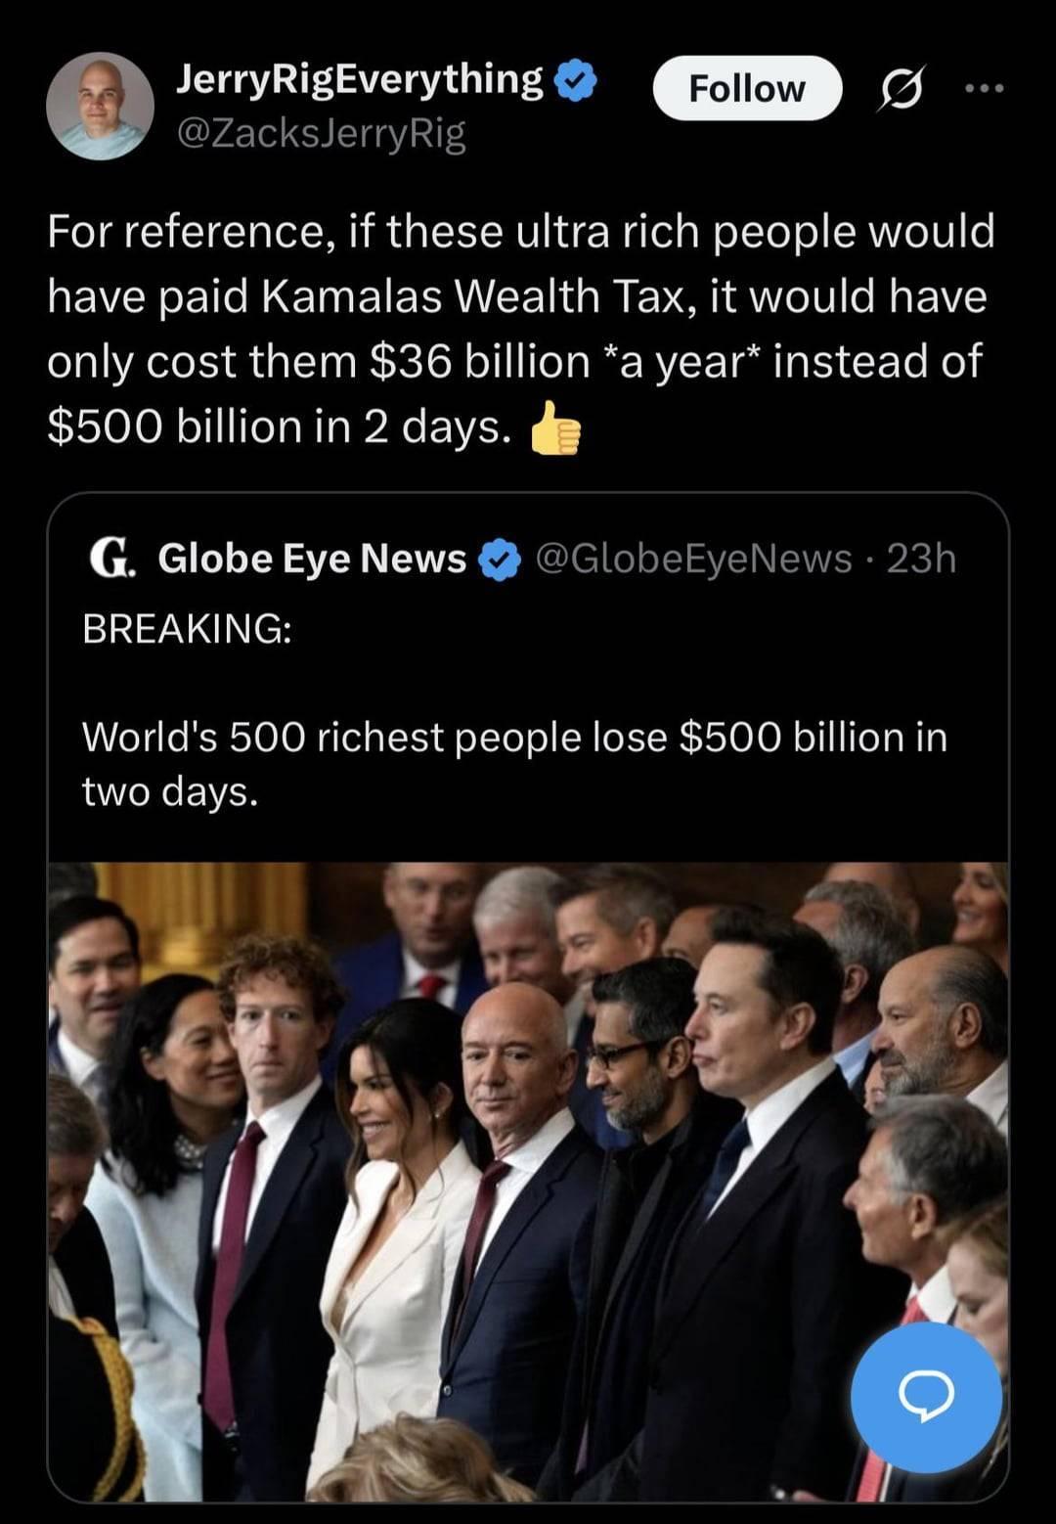Open the three-dot more options menu
The width and height of the screenshot is (1056, 1524).
pyautogui.click(x=983, y=89)
